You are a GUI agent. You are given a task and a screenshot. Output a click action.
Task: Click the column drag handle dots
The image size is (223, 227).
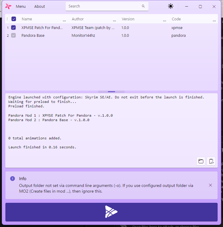click(7, 19)
